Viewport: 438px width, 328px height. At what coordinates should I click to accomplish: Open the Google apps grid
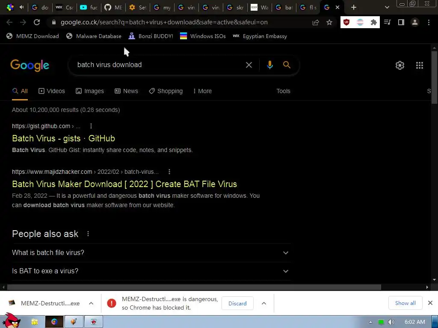pos(419,65)
